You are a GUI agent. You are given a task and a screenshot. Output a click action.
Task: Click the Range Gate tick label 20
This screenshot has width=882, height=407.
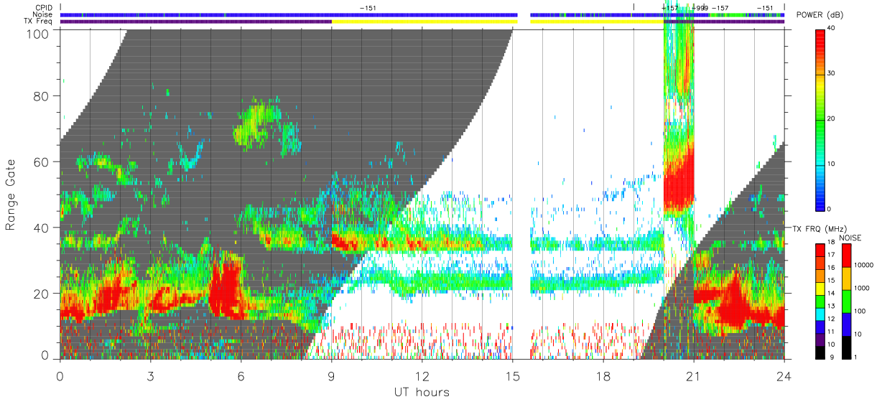(42, 293)
